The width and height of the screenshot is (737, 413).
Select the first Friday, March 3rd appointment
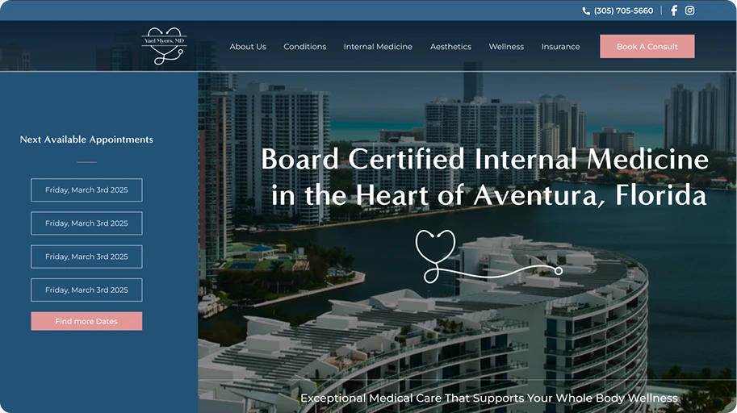86,190
